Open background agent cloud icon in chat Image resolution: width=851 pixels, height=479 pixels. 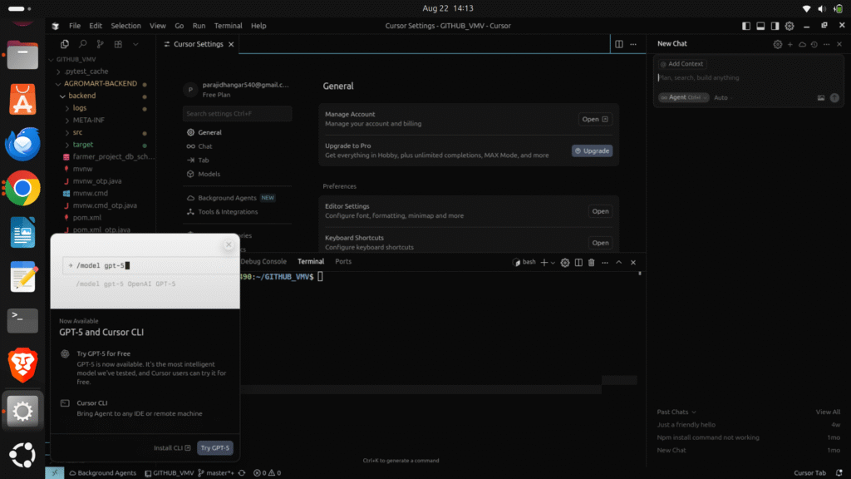click(x=802, y=44)
